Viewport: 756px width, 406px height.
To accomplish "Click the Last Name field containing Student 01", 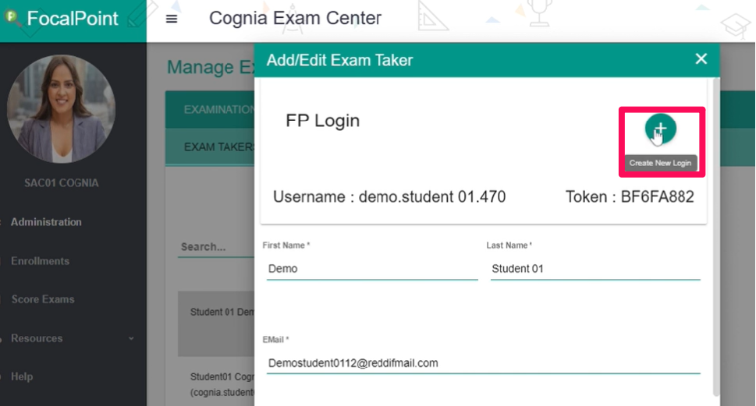I will pos(595,269).
